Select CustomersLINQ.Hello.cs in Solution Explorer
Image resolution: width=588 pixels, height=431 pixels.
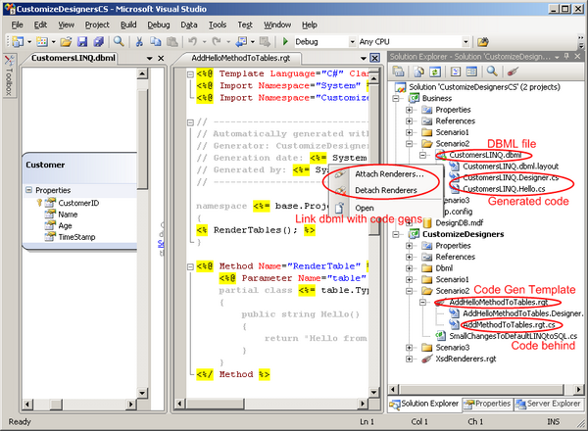click(504, 189)
